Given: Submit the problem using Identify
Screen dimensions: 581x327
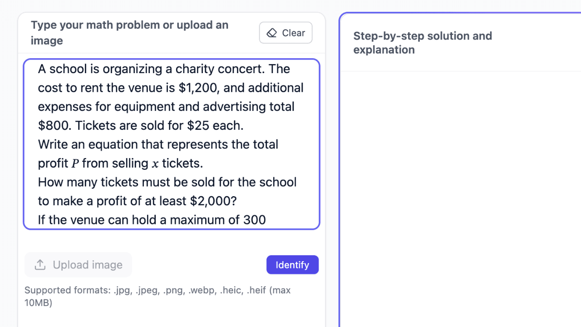Looking at the screenshot, I should 292,264.
